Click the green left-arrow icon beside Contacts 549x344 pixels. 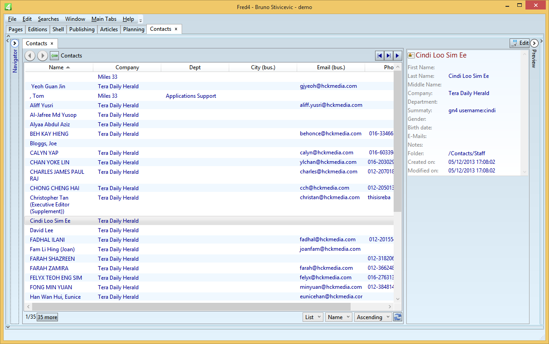click(54, 56)
